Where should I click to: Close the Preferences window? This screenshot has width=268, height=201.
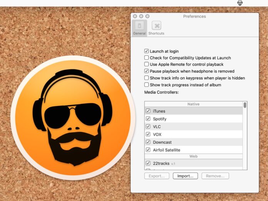[x=135, y=16]
